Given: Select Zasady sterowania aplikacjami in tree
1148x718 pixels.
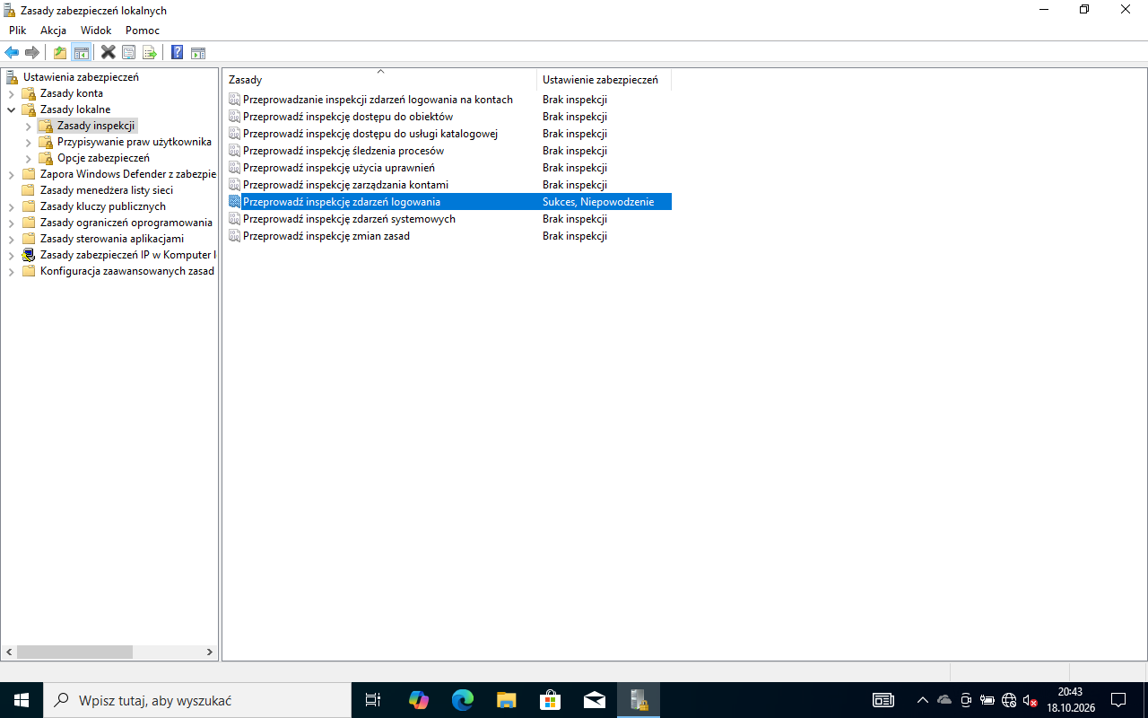Looking at the screenshot, I should (x=111, y=239).
